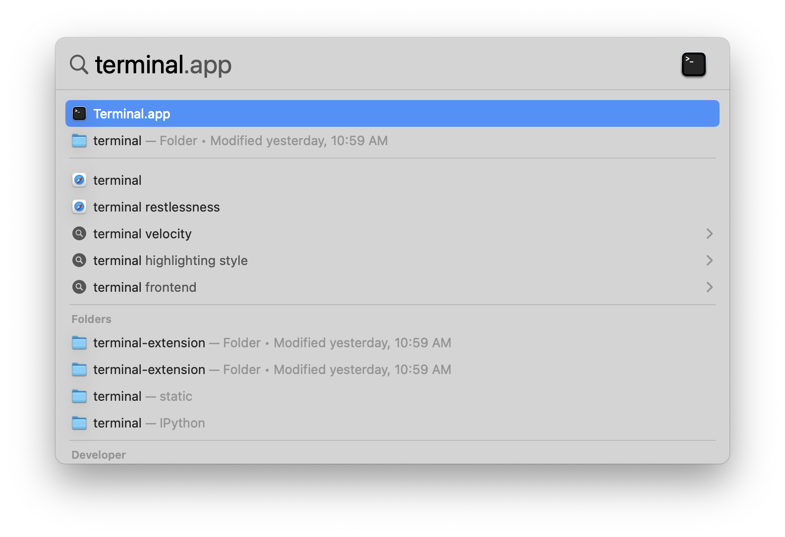The image size is (785, 537).
Task: Click the search icon next to 'terminal frontend'
Action: coord(79,287)
